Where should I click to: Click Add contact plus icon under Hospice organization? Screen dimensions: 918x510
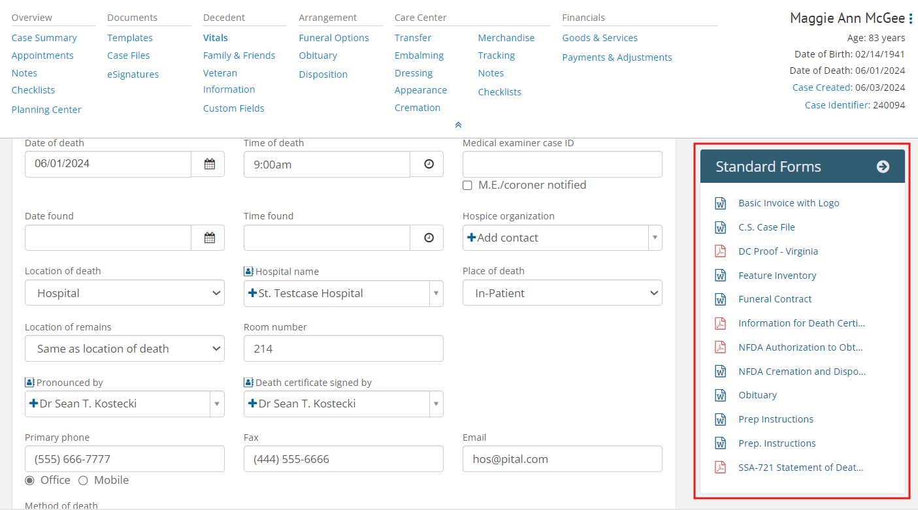(472, 238)
